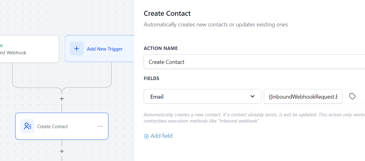Click the inboundWebhookRequest value field
Viewport: 365px width, 161px height.
pos(303,96)
